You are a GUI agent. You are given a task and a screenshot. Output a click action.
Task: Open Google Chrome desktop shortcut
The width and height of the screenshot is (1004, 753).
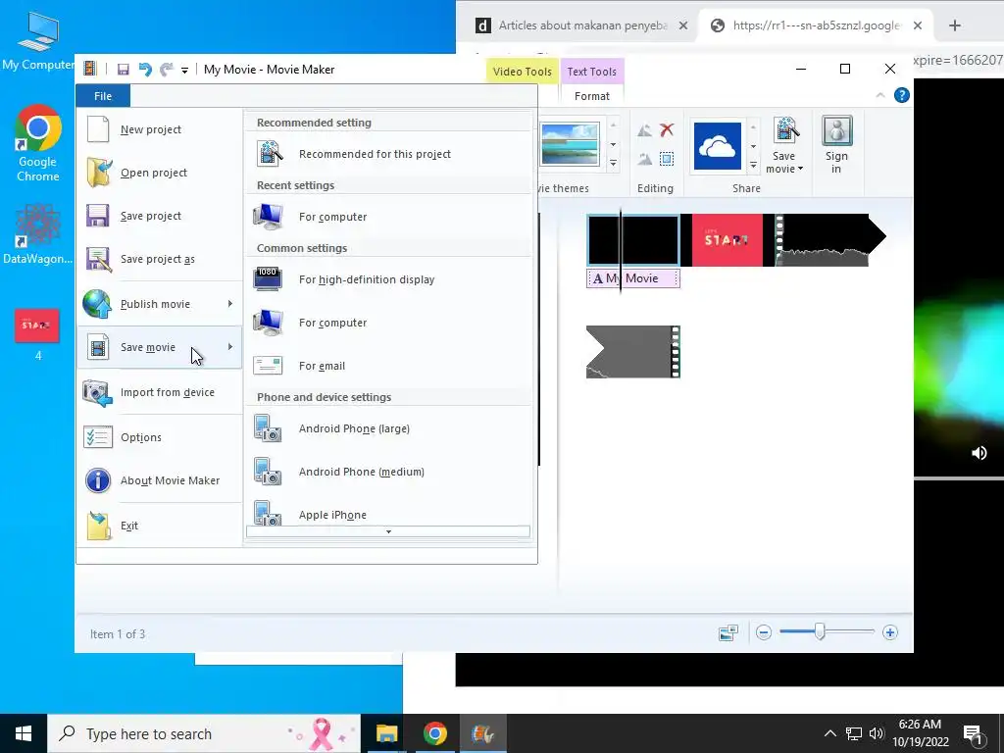coord(38,143)
